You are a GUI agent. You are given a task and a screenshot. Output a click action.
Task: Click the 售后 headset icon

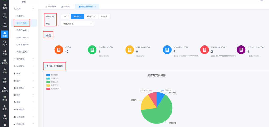(x=4, y=52)
